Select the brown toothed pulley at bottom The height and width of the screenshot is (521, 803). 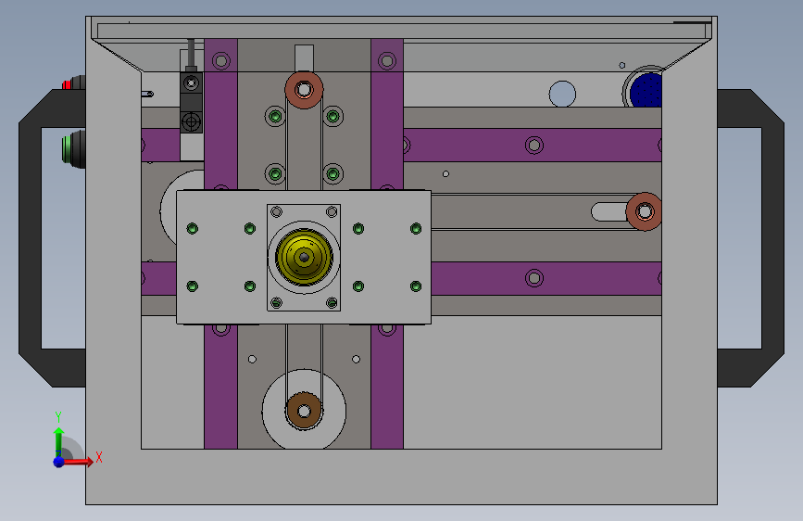(304, 411)
